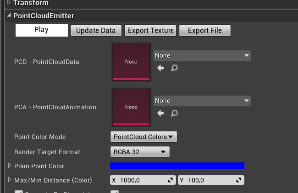Click the X distance value spinner icon
This screenshot has width=298, height=193.
pyautogui.click(x=171, y=180)
